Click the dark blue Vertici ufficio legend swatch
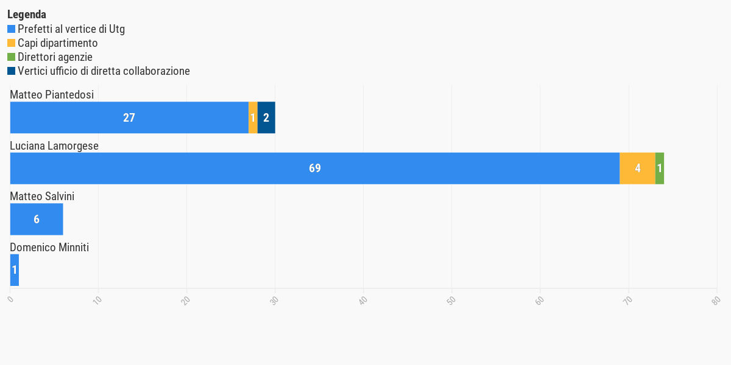This screenshot has height=365, width=731. pos(11,71)
